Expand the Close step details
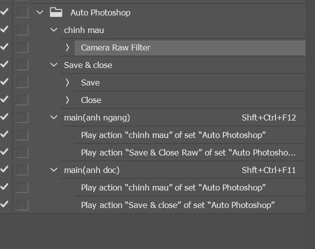Image resolution: width=315 pixels, height=249 pixels. [68, 100]
